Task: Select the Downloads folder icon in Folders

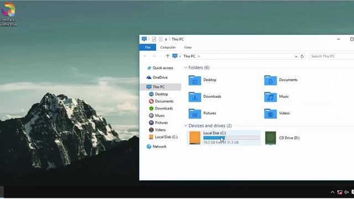Action: (x=195, y=97)
